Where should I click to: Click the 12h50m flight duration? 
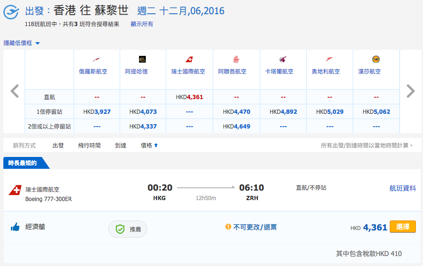coord(206,198)
